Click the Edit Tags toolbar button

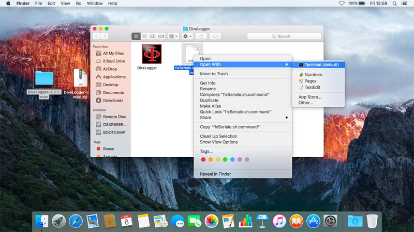click(215, 36)
